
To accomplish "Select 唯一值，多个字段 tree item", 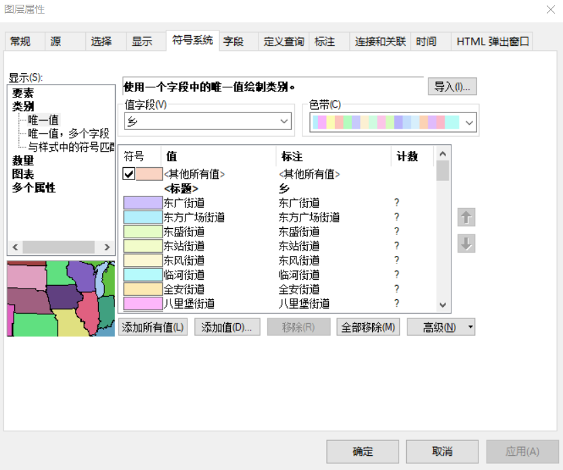I will coord(68,133).
